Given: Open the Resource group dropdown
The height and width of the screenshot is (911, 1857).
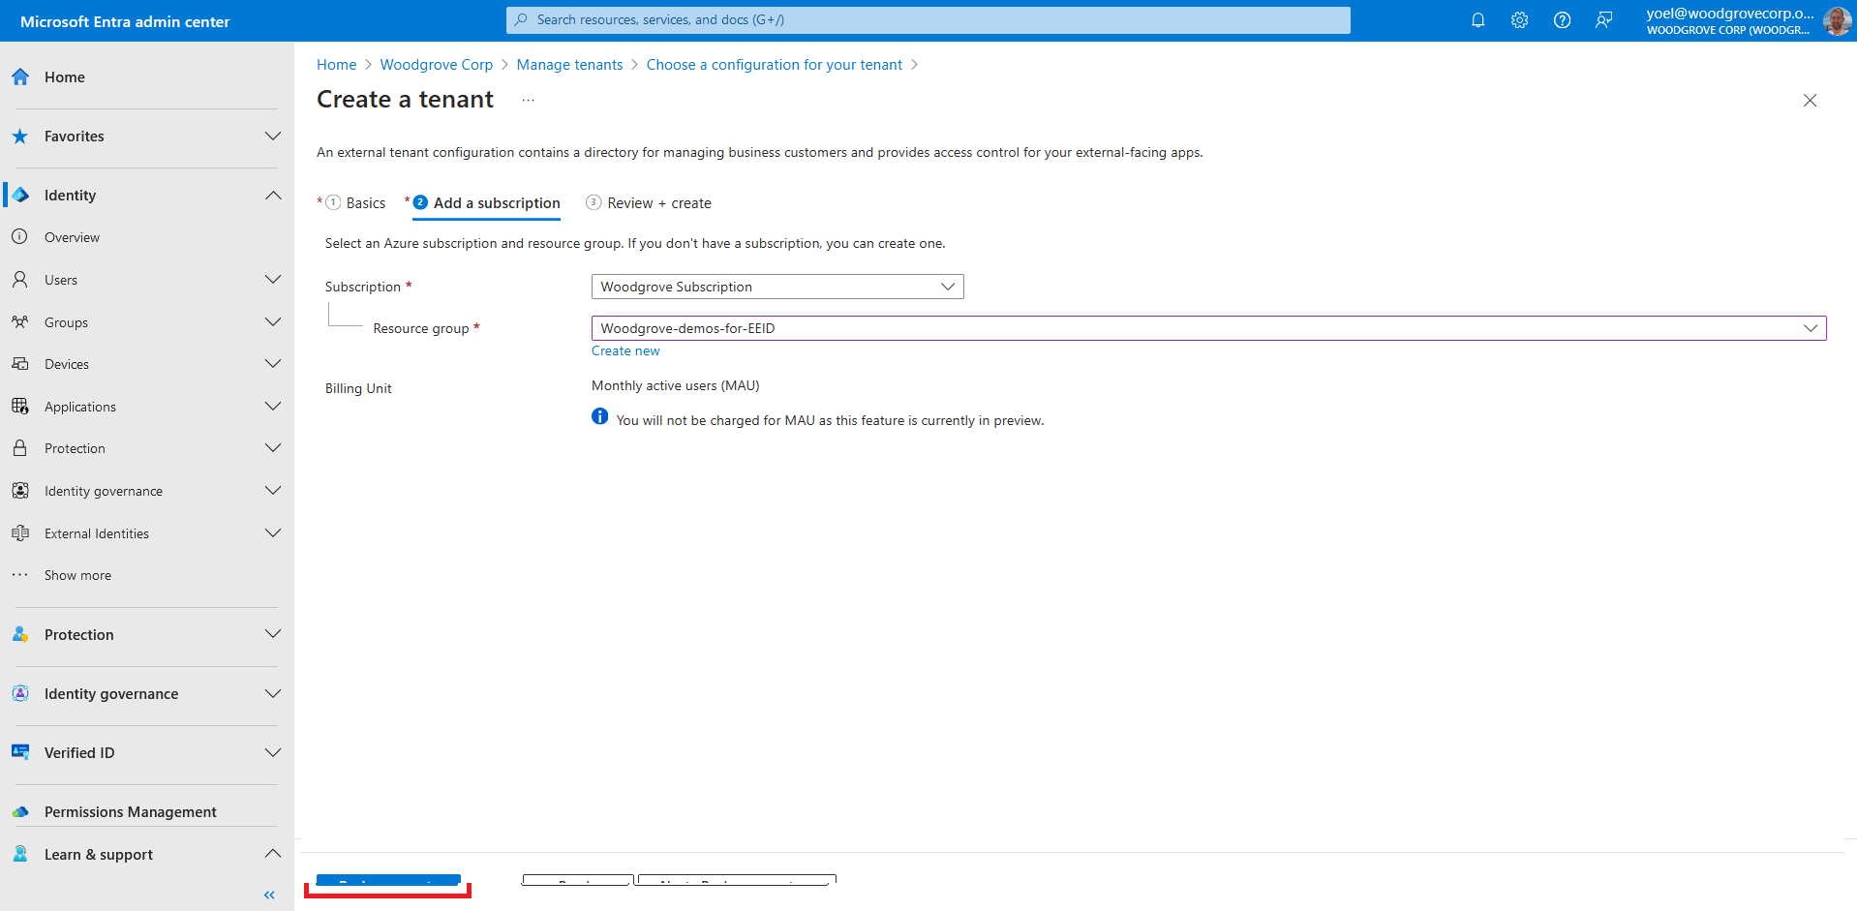Looking at the screenshot, I should click(x=1208, y=328).
